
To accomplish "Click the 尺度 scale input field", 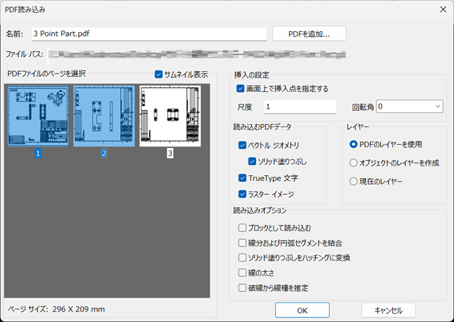I will point(300,106).
